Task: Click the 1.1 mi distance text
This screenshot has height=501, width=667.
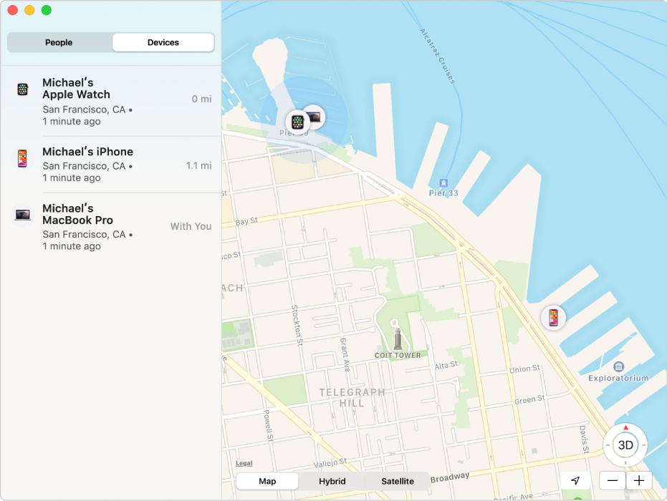Action: tap(198, 166)
